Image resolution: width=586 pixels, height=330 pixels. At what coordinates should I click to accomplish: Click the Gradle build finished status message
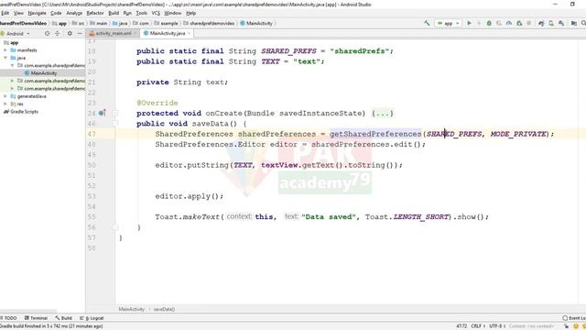(51, 326)
